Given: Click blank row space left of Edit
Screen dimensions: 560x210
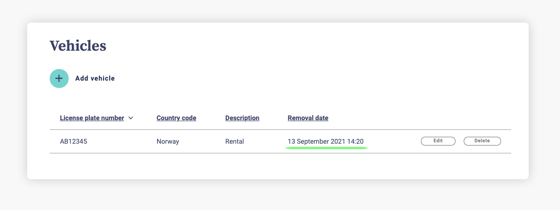Looking at the screenshot, I should [394, 141].
